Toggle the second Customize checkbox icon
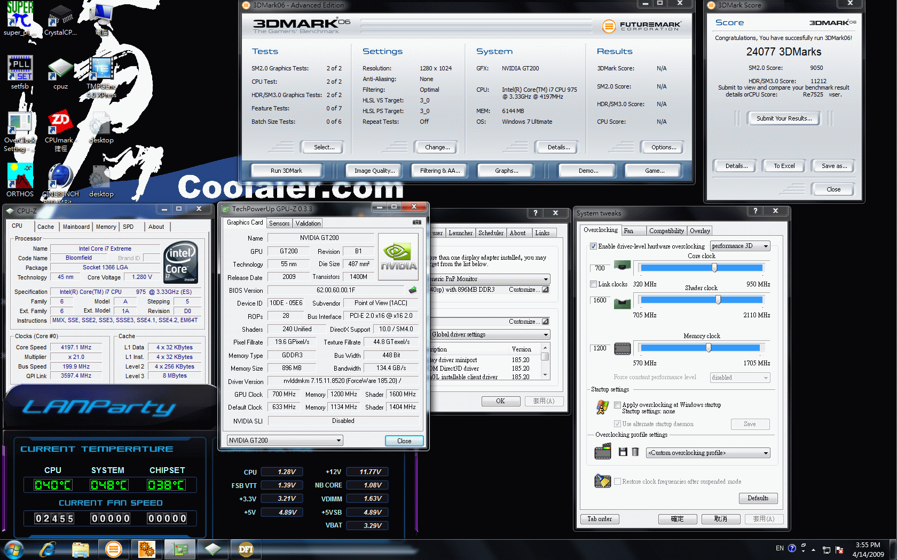The height and width of the screenshot is (560, 897). (x=545, y=322)
